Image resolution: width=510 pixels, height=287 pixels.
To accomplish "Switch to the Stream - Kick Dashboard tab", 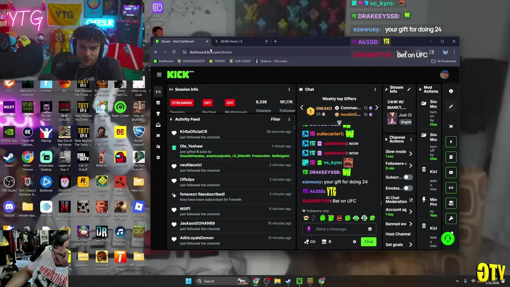I will click(182, 41).
